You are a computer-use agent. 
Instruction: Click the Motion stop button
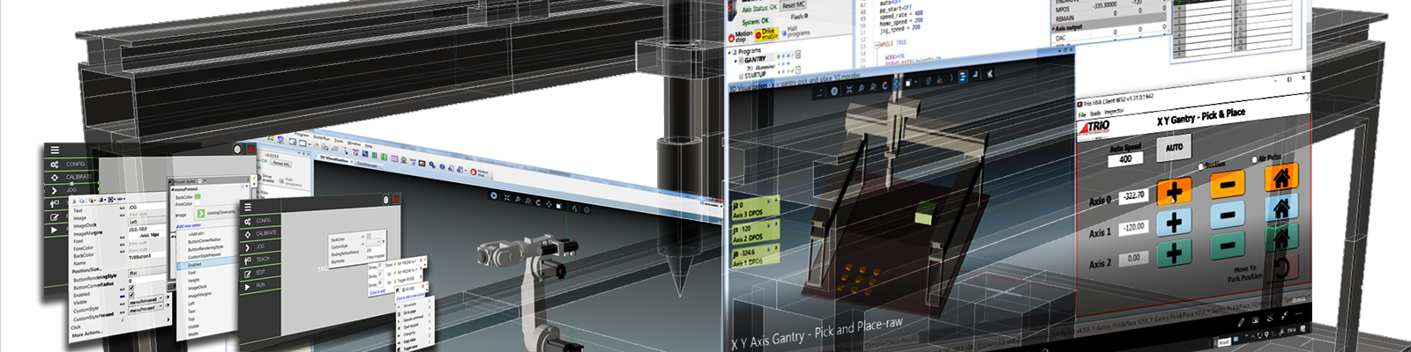(739, 37)
